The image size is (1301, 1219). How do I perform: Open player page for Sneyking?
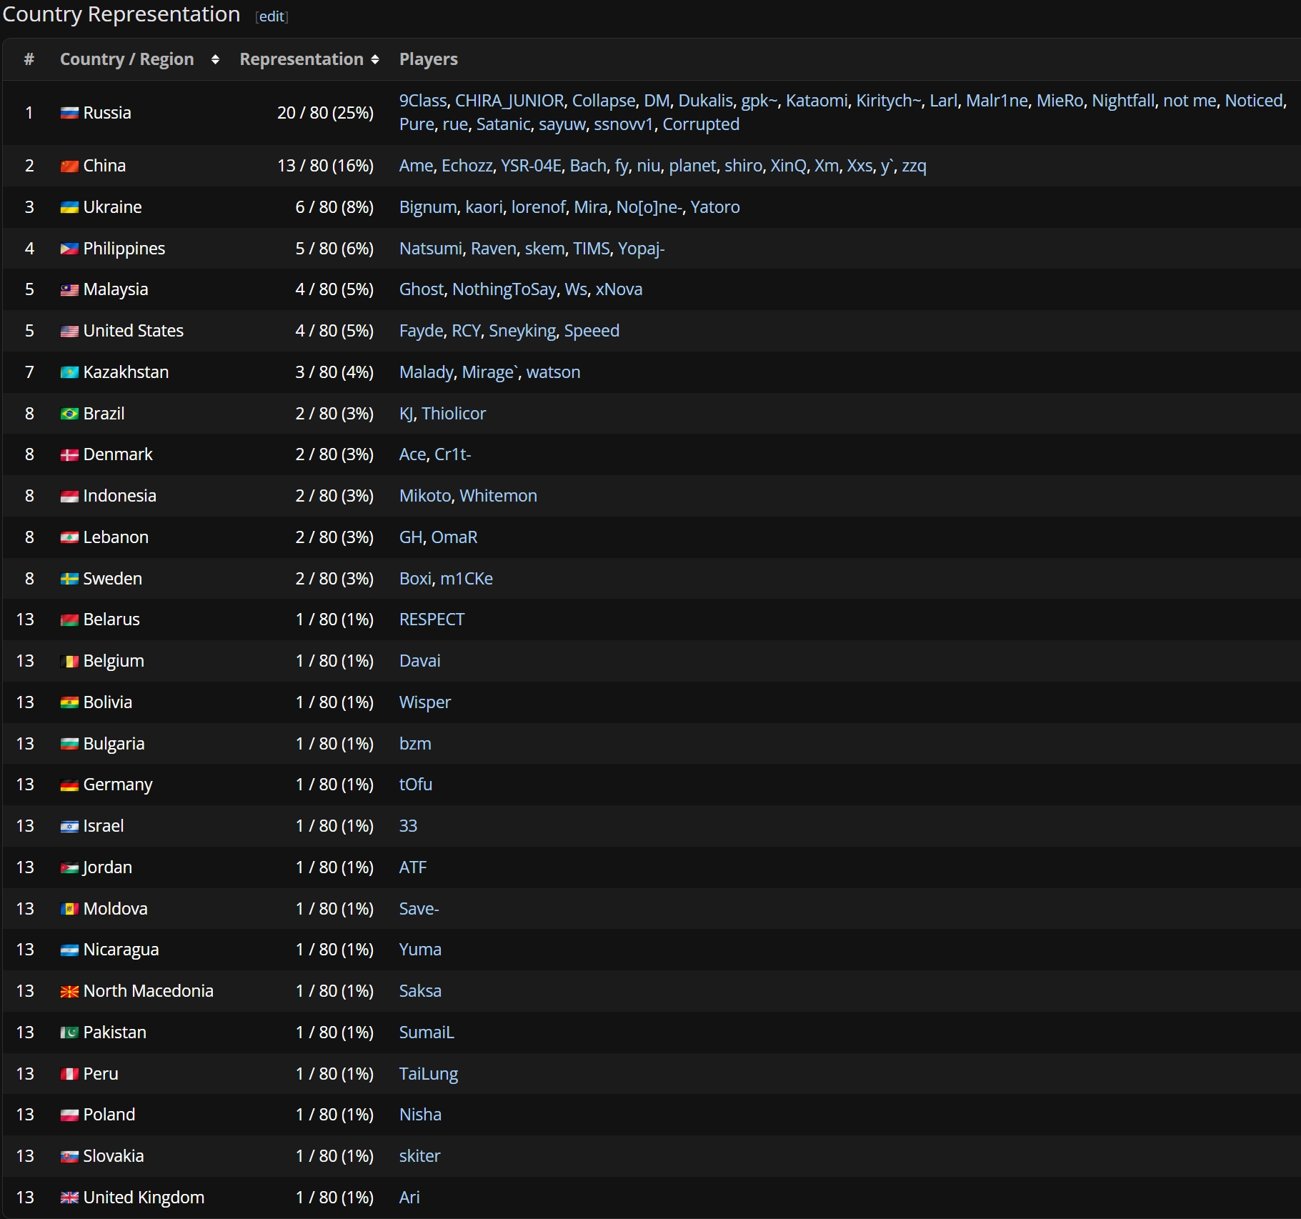tap(522, 331)
